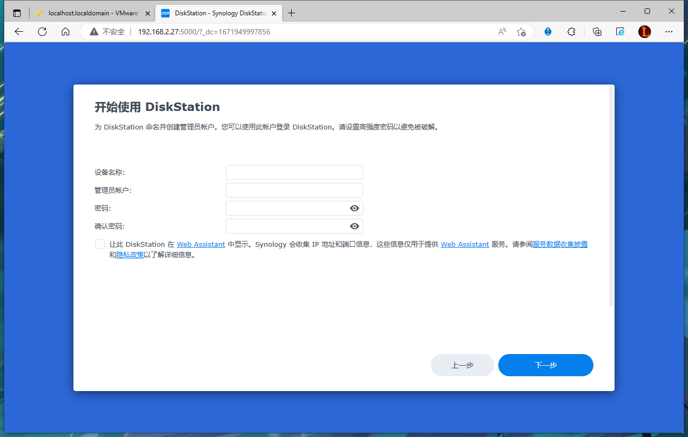Reload the page with refresh icon
Image resolution: width=688 pixels, height=437 pixels.
(42, 32)
